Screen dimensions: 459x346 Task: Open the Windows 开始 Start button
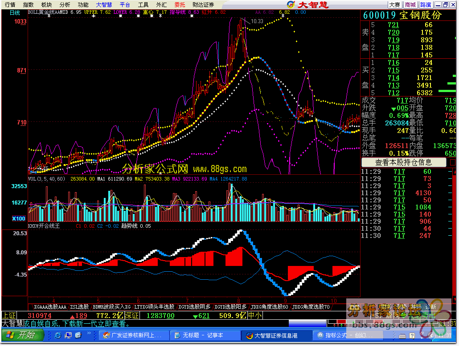pyautogui.click(x=22, y=335)
